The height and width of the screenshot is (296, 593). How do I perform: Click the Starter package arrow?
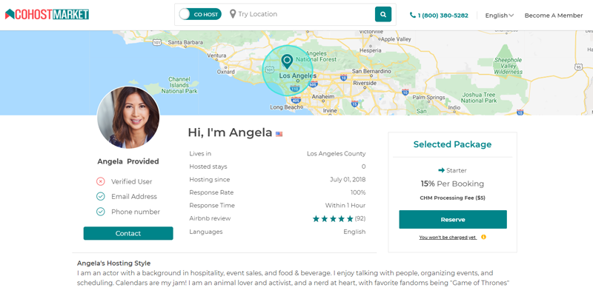441,170
